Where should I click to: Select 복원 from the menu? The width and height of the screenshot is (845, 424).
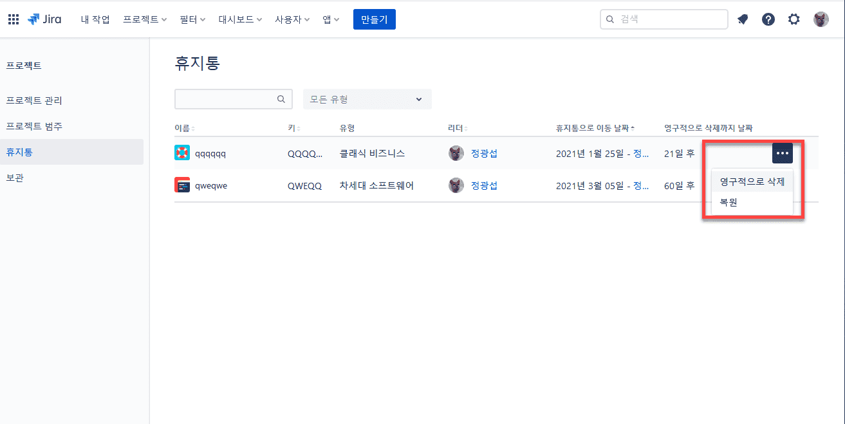point(752,202)
